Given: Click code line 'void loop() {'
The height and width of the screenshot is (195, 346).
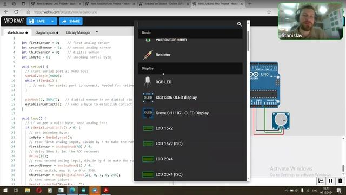Looking at the screenshot, I should (x=34, y=118).
